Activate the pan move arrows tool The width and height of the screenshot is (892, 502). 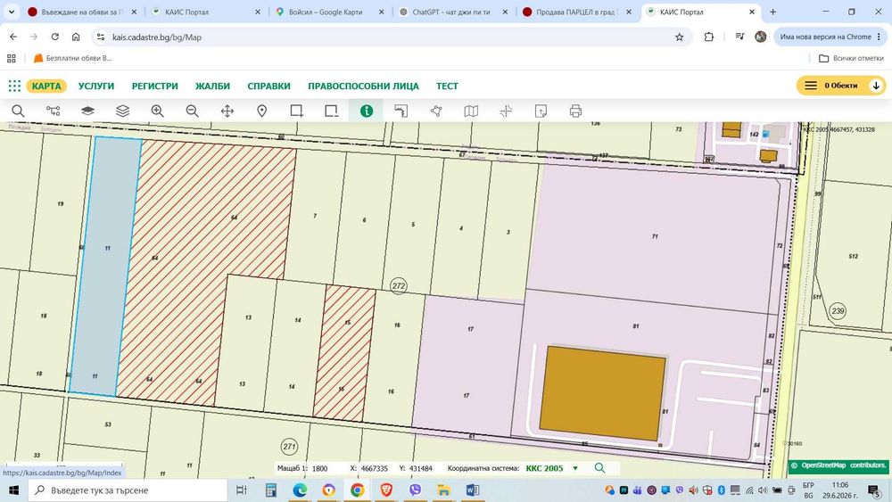[x=227, y=111]
